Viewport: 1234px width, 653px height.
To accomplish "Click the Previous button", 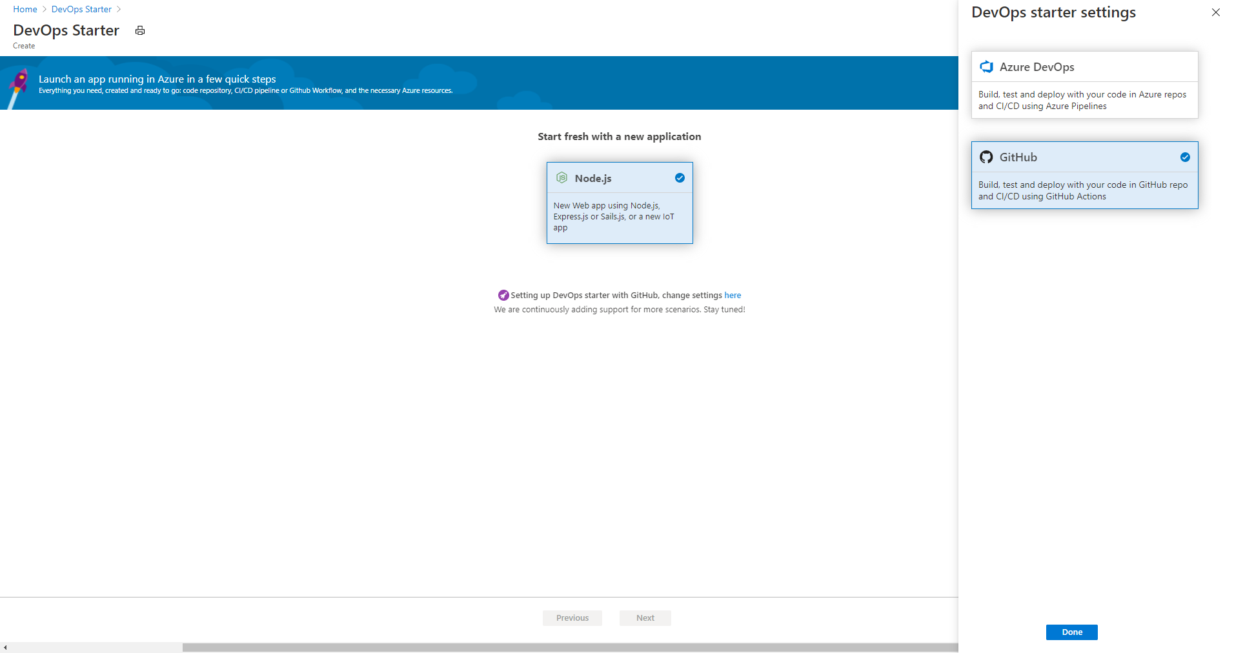I will 572,618.
